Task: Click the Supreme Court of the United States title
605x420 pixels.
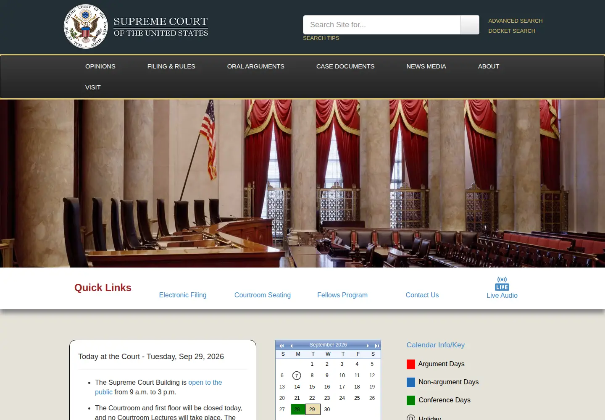Action: point(161,27)
